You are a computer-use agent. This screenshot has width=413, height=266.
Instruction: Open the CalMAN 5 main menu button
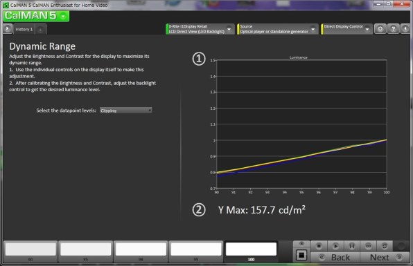(36, 16)
